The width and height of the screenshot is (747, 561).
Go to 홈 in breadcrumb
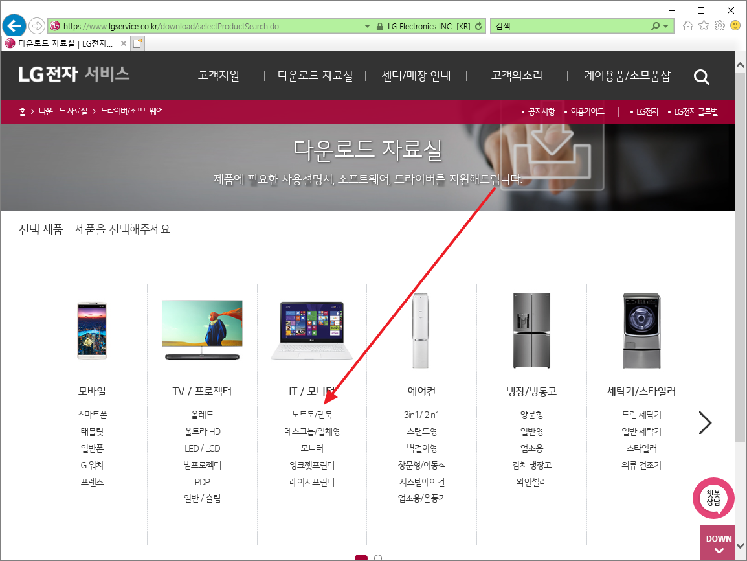[22, 111]
